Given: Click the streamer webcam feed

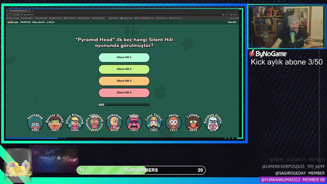Looking at the screenshot, I should 287,27.
